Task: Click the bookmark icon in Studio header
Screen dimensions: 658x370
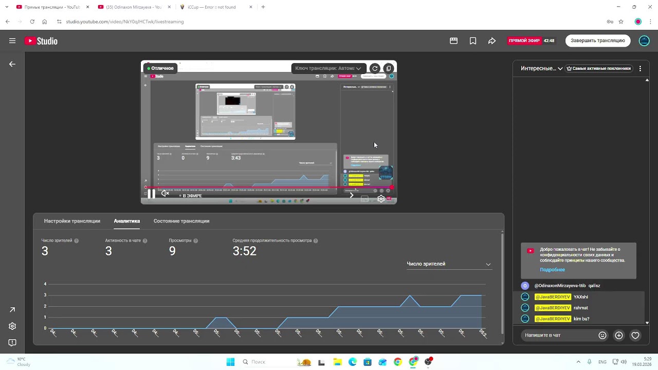Action: (x=473, y=41)
